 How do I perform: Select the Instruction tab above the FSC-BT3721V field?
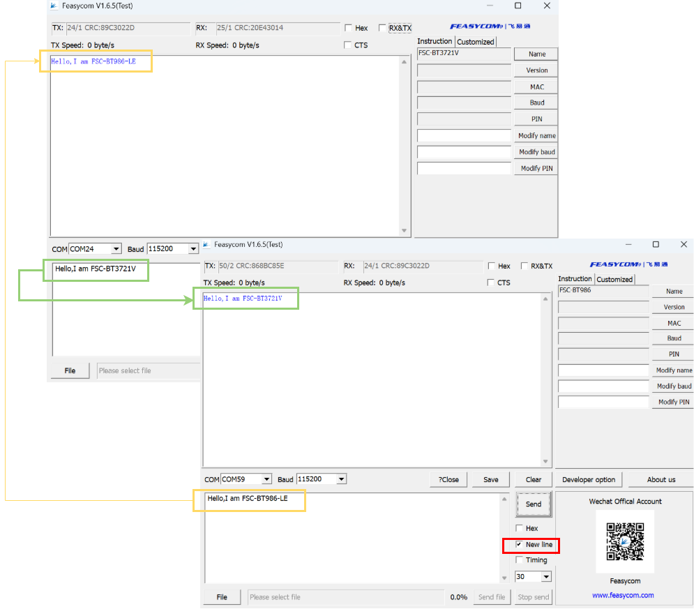tap(435, 41)
